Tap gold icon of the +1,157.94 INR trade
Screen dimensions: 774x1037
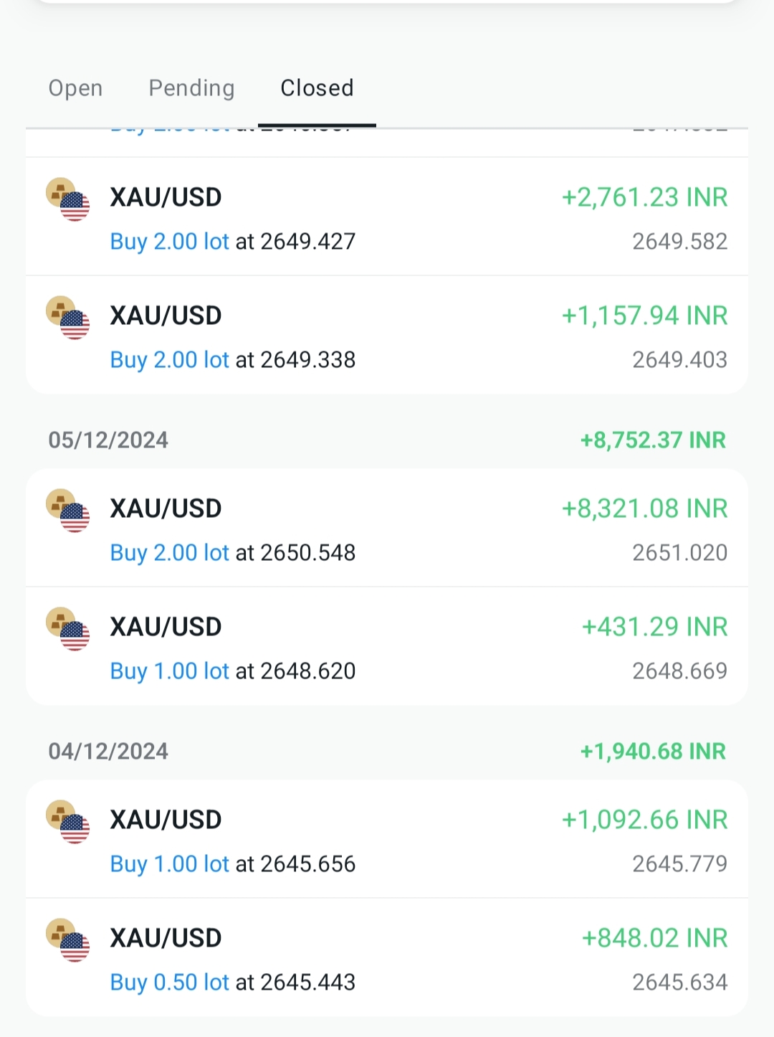coord(68,318)
